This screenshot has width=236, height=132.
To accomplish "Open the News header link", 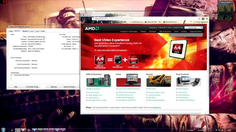I will 170,28.
